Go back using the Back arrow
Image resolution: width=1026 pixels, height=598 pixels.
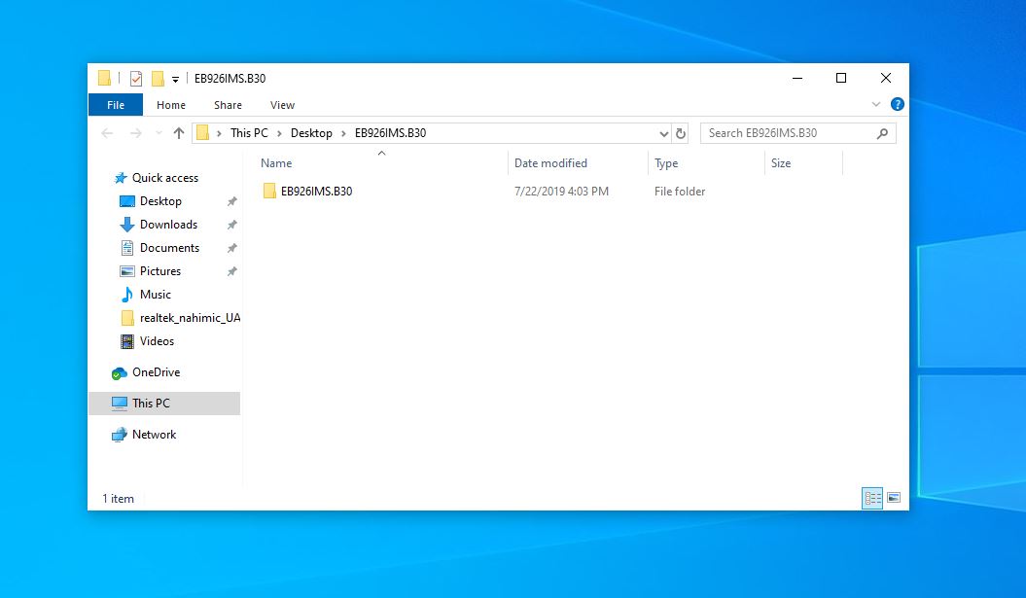tap(107, 133)
